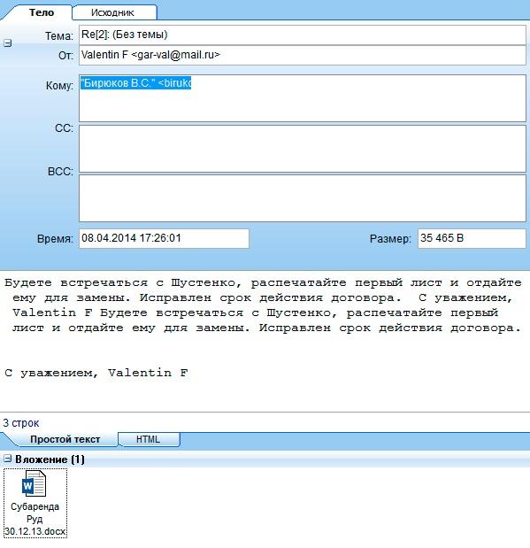Select the Простой текст tab
Image resolution: width=530 pixels, height=548 pixels.
(x=65, y=439)
